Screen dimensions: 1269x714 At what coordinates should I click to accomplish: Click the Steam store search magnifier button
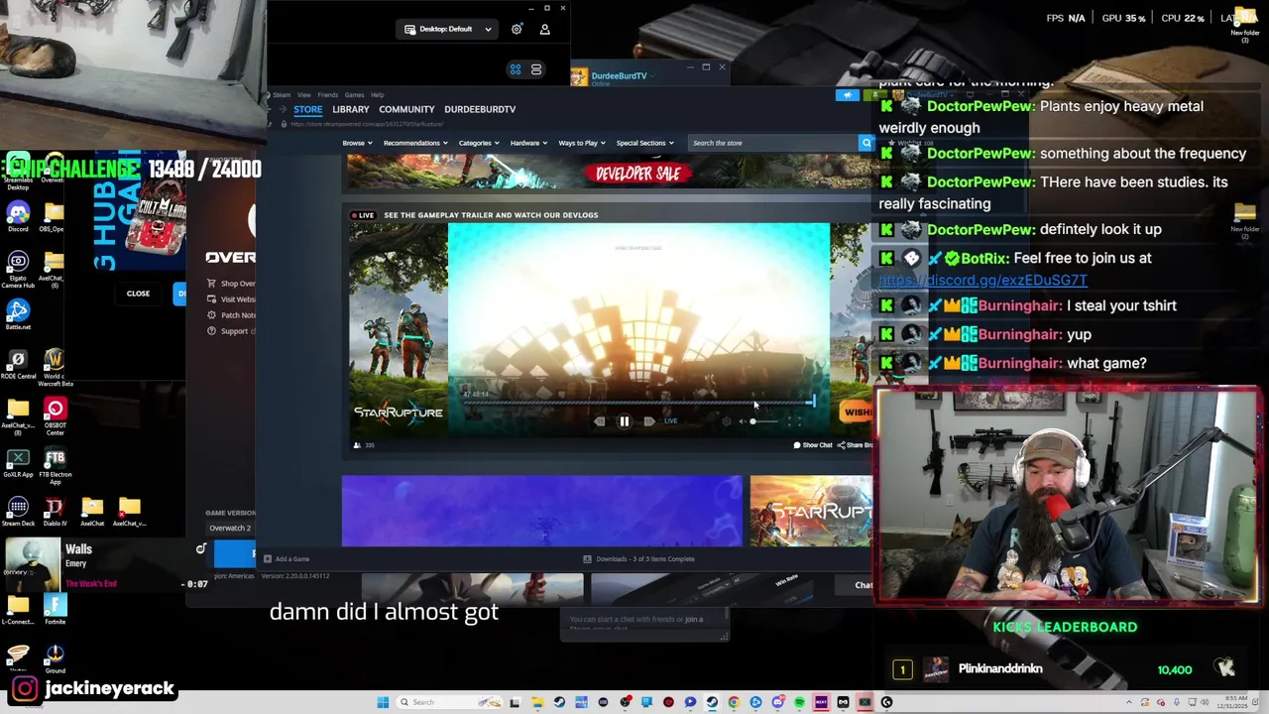pyautogui.click(x=865, y=143)
